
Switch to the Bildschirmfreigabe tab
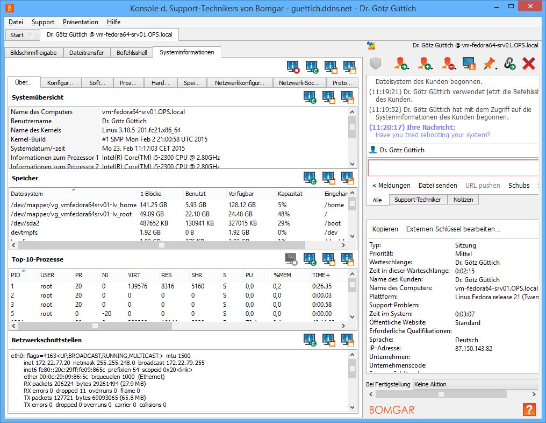click(34, 52)
